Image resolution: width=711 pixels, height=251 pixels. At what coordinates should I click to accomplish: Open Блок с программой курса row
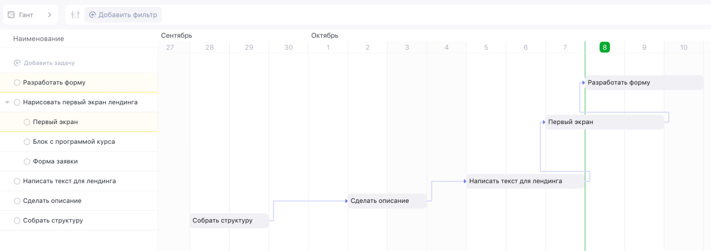(79, 142)
